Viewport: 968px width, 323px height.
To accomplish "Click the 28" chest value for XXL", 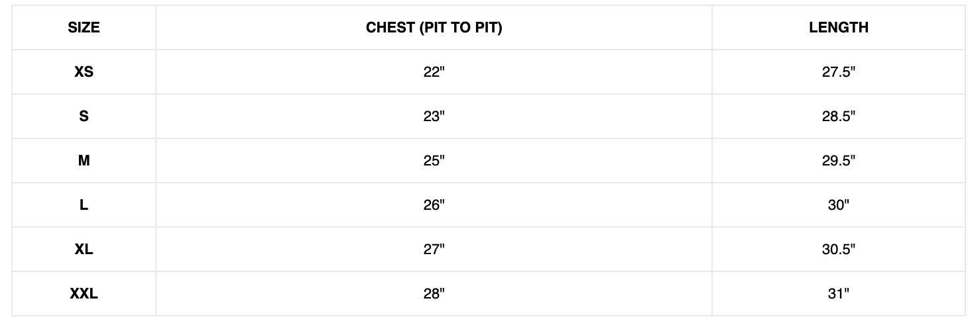I will point(434,294).
